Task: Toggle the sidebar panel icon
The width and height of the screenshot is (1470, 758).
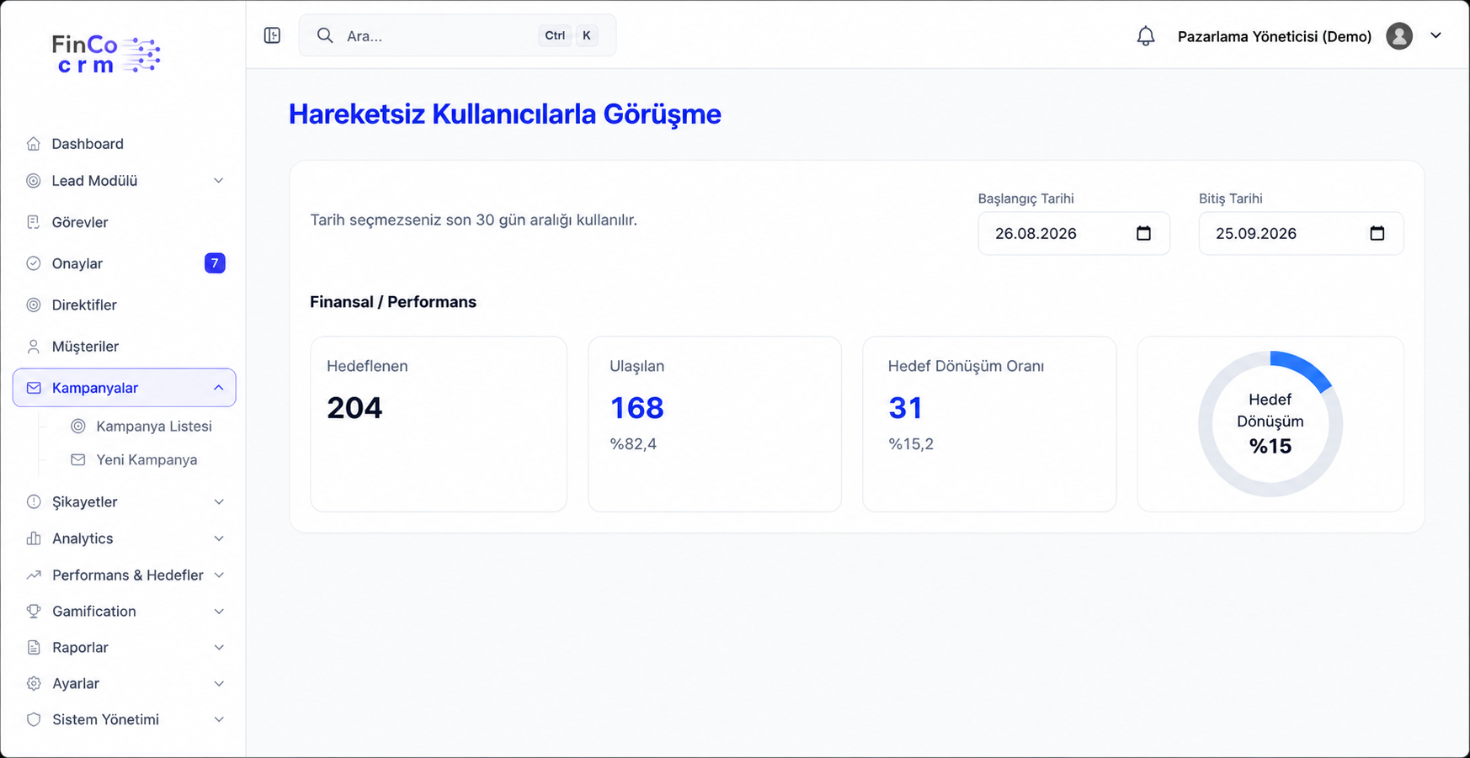Action: [272, 35]
